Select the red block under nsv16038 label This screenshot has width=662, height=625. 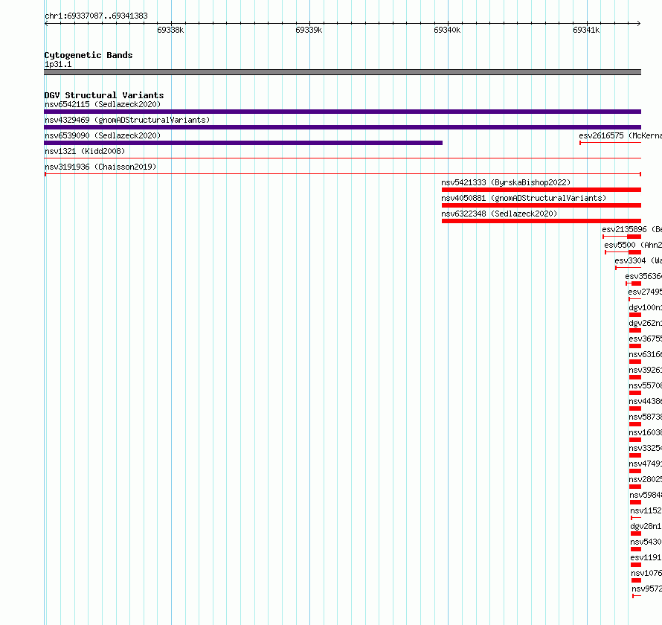point(635,440)
